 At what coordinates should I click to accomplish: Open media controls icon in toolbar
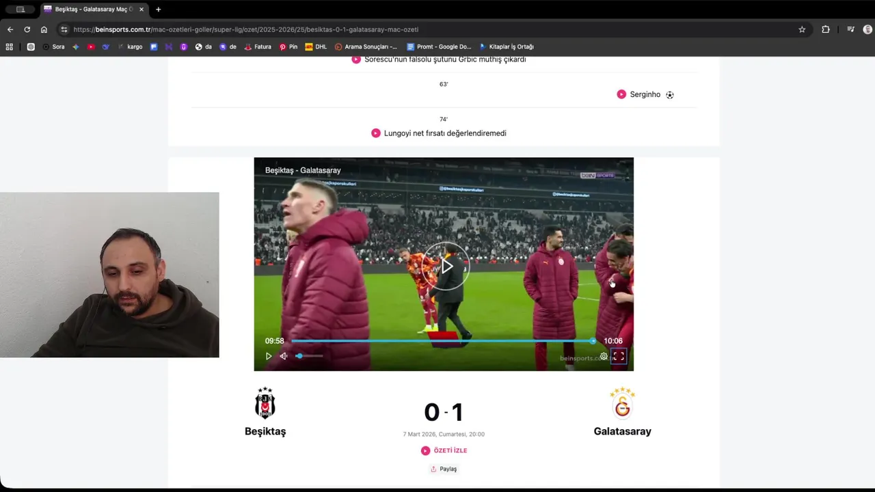pos(850,29)
